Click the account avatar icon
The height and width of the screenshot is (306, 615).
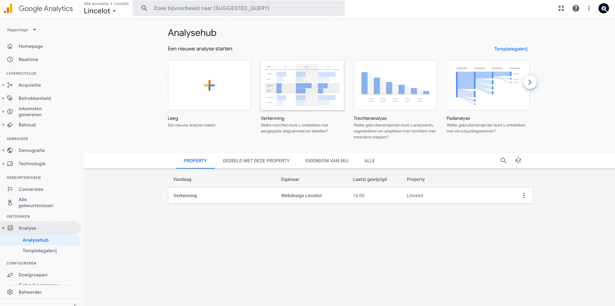click(x=604, y=8)
